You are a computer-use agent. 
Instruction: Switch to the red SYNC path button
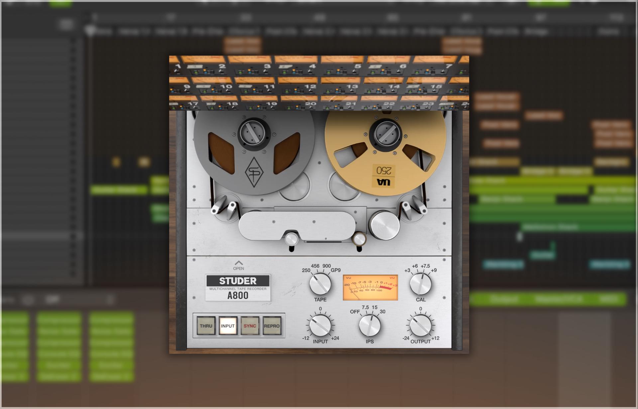coord(250,326)
